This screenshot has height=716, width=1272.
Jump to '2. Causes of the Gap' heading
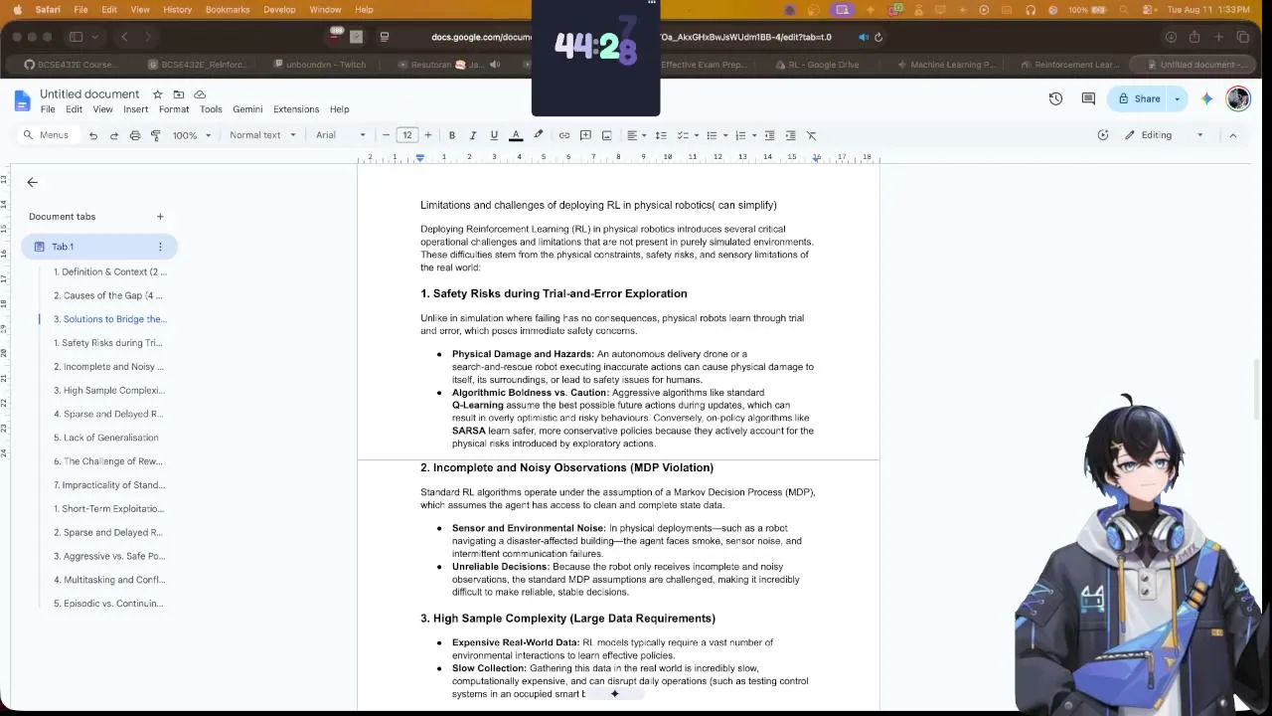[108, 295]
